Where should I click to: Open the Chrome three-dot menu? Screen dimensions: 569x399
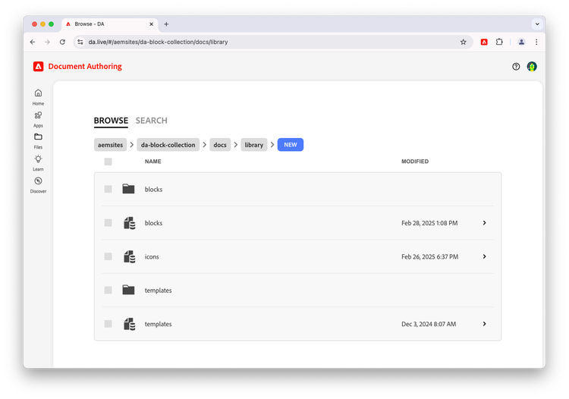(536, 42)
